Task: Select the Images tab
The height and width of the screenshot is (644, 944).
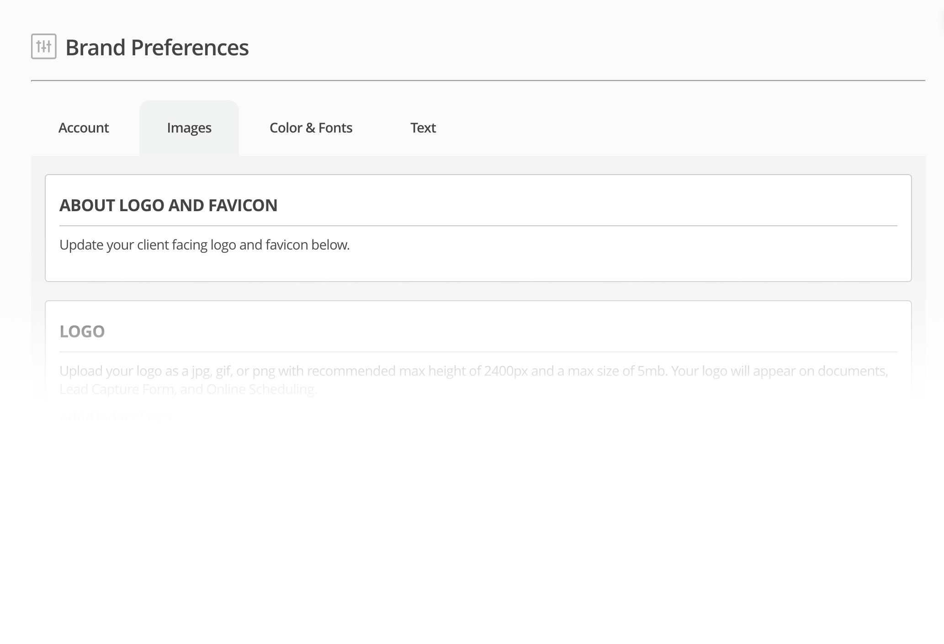Action: pyautogui.click(x=189, y=128)
